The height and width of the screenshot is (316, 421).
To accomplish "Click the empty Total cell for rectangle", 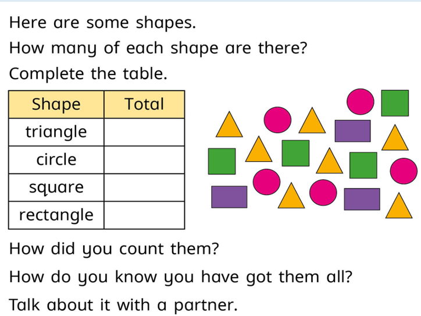I will (144, 215).
